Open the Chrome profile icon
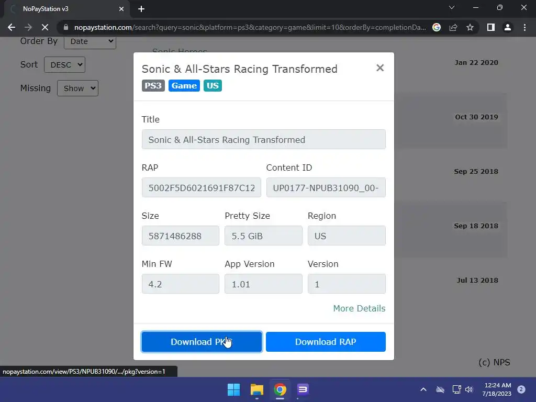Viewport: 536px width, 402px height. pos(508,27)
